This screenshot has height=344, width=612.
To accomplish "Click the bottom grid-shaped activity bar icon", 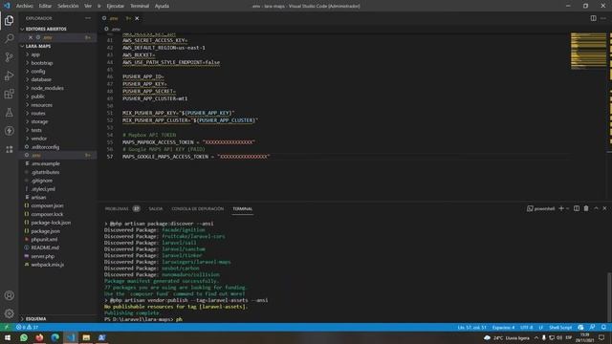I will (x=9, y=149).
